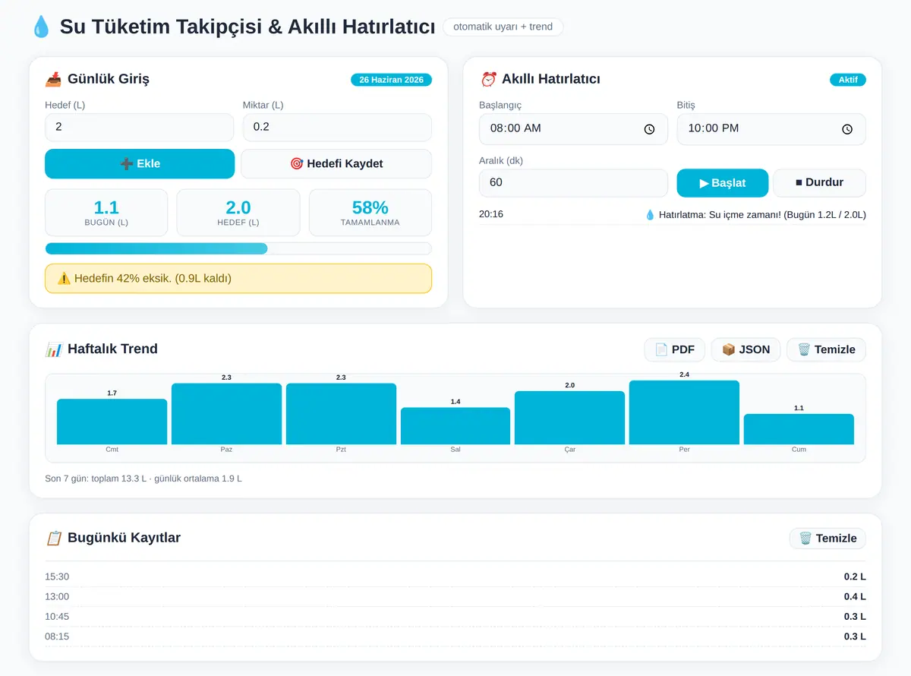The image size is (911, 676).
Task: Click the Paz bar in weekly chart
Action: [226, 414]
